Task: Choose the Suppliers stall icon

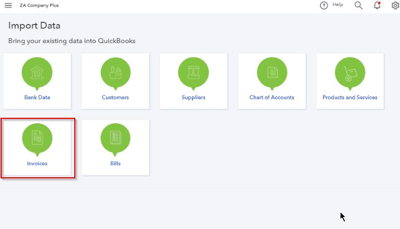Action: [x=193, y=73]
